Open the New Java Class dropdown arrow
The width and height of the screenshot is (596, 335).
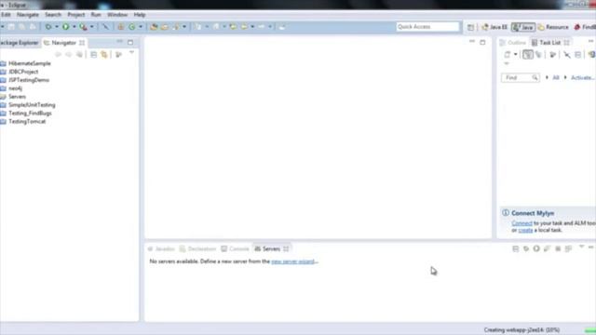pyautogui.click(x=141, y=27)
